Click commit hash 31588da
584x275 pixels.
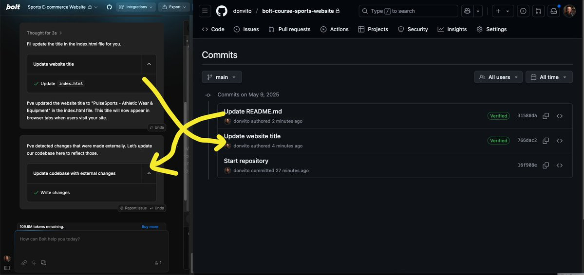click(527, 116)
